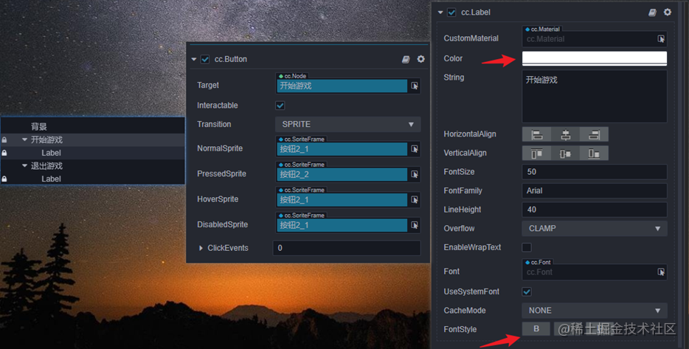Select the 背景 node in hierarchy
The height and width of the screenshot is (349, 689).
[39, 127]
